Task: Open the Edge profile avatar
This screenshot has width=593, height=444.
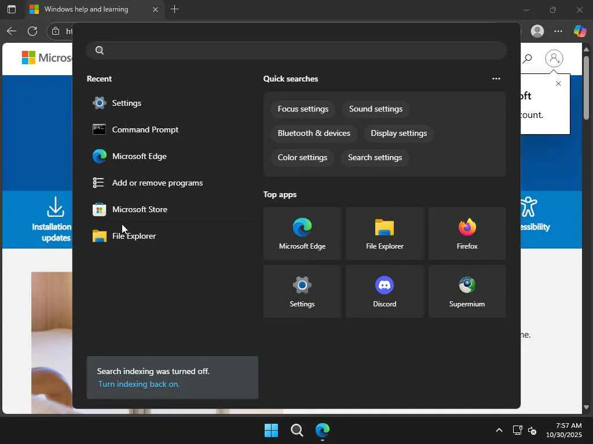Action: click(x=537, y=31)
